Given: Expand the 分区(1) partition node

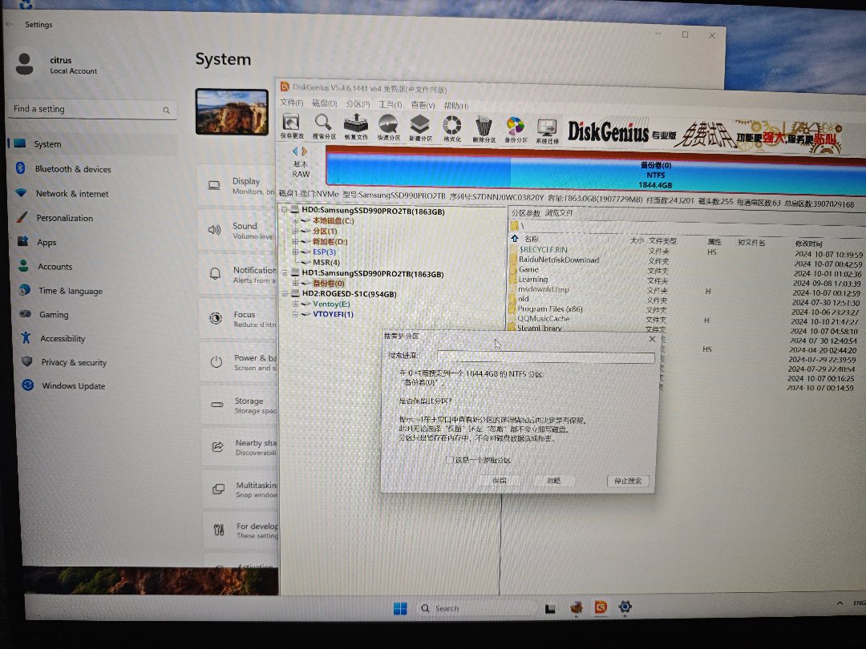Looking at the screenshot, I should 295,232.
